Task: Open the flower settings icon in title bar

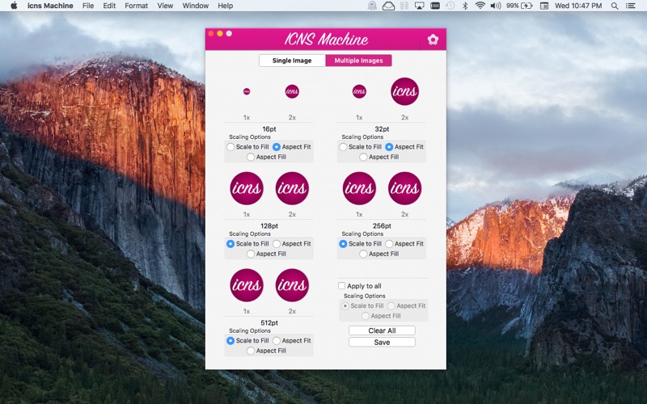Action: 433,40
